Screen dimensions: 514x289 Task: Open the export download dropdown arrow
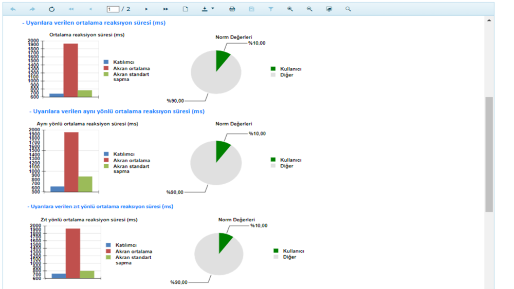tap(213, 9)
